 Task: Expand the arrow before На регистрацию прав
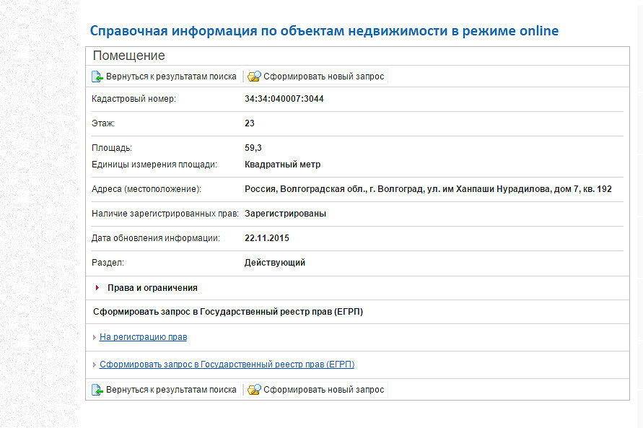95,337
